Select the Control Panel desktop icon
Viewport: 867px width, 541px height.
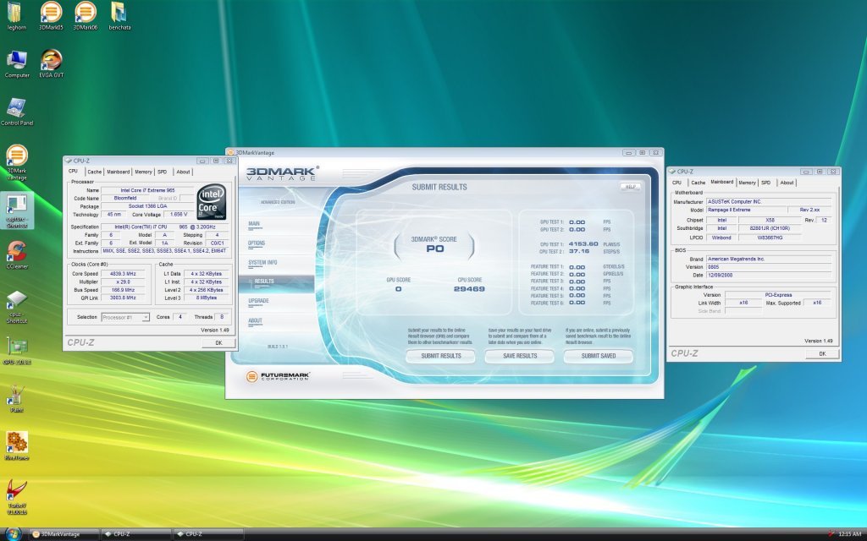(17, 112)
